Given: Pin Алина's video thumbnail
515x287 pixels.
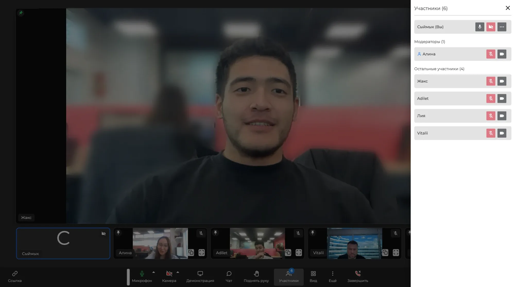Looking at the screenshot, I should coord(118,233).
